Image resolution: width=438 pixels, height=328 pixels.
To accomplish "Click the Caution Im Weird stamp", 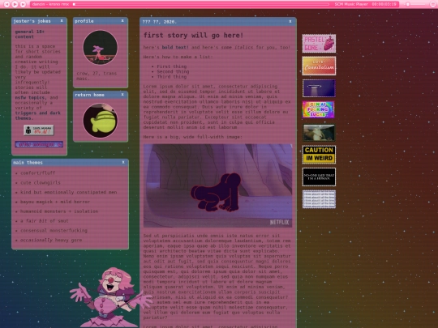I will (319, 155).
